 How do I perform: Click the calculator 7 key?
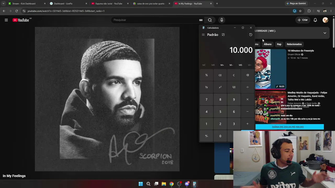[x=206, y=99]
